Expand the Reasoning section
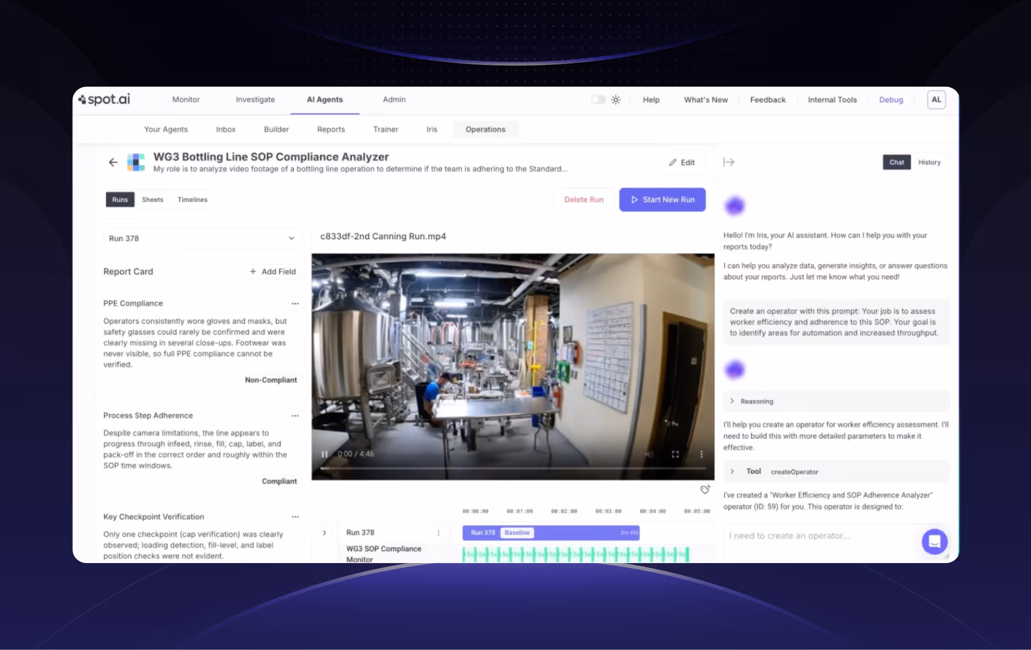 [836, 401]
